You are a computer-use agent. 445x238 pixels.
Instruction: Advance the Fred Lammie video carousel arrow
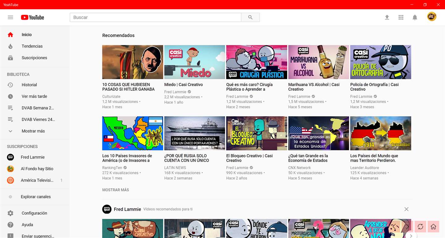[411, 236]
